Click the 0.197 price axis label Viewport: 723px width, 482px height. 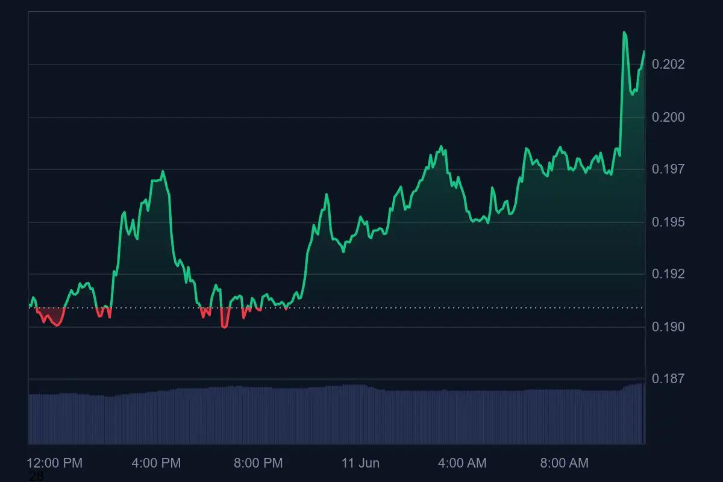669,169
